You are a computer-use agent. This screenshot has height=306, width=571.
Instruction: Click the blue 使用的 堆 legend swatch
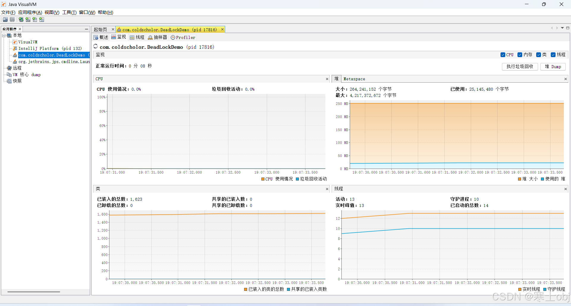(x=542, y=179)
